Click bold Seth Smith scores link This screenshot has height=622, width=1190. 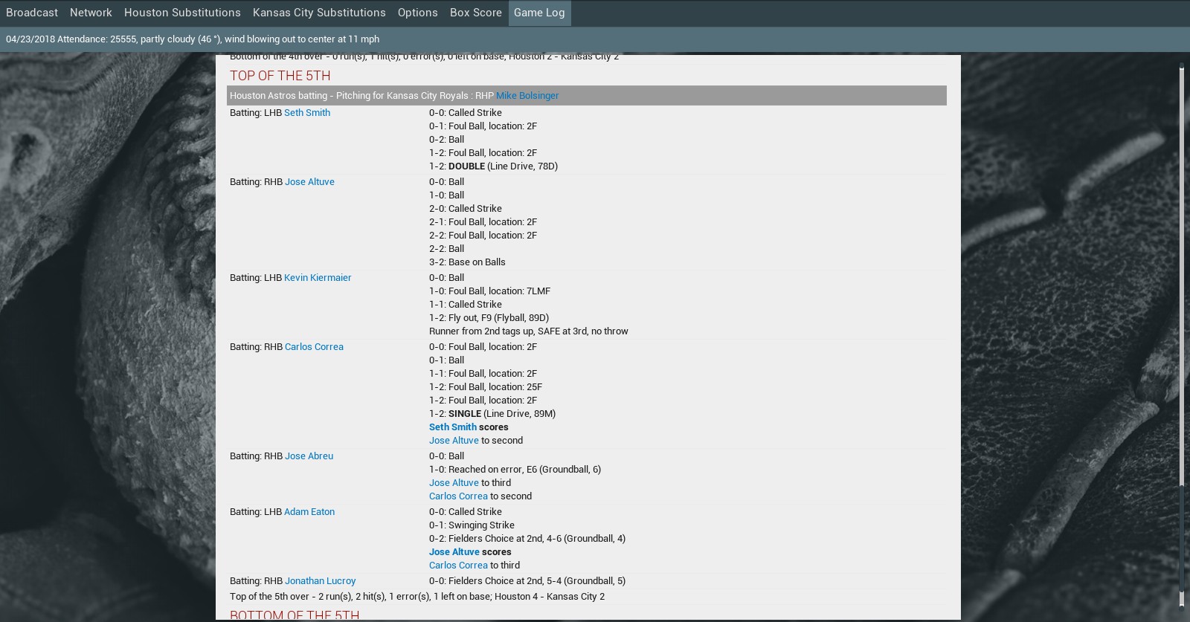point(452,427)
